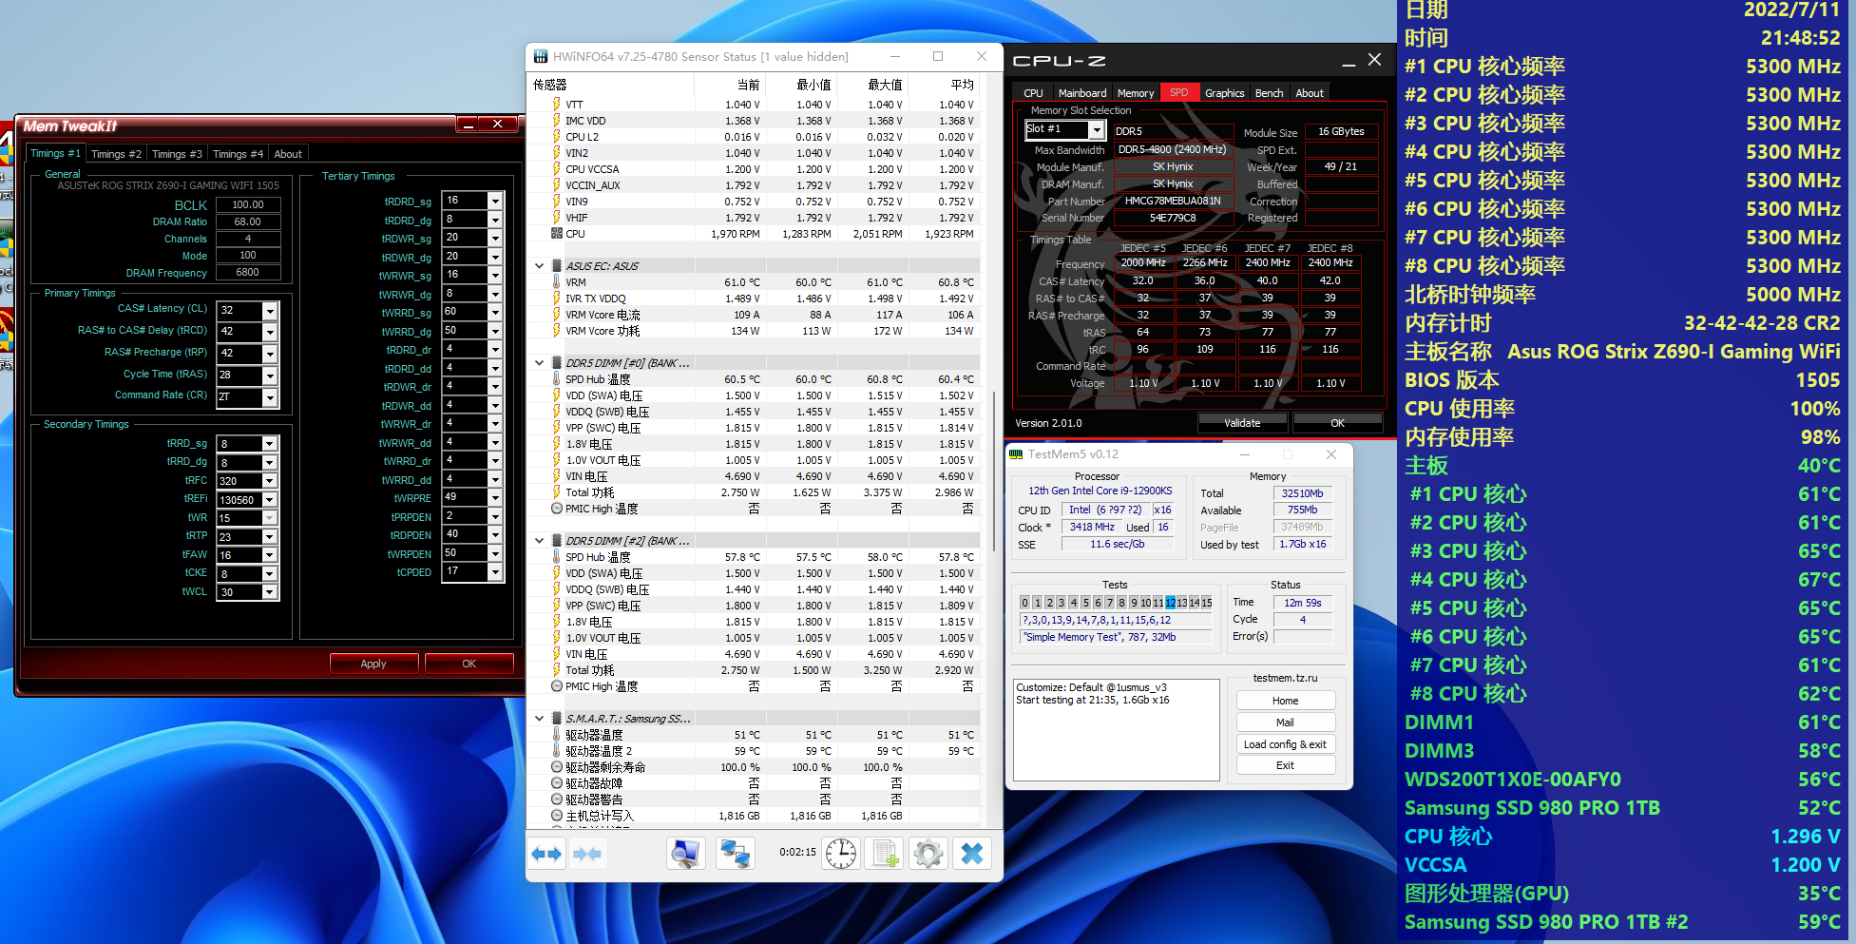Open Command Rate (CR) dropdown
Image resolution: width=1856 pixels, height=944 pixels.
click(270, 397)
